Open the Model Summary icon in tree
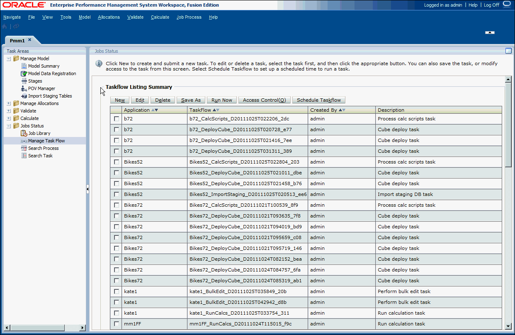Viewport: 515px width, 335px height. pos(24,66)
